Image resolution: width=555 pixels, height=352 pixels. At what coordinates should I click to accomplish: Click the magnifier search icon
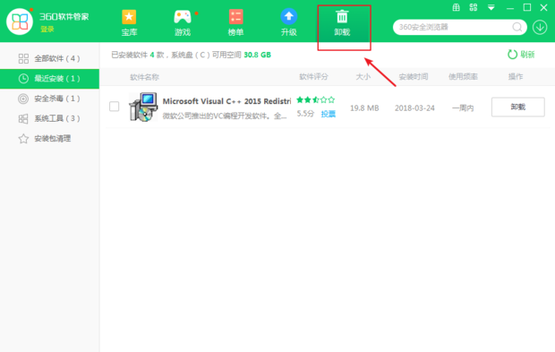tap(517, 27)
